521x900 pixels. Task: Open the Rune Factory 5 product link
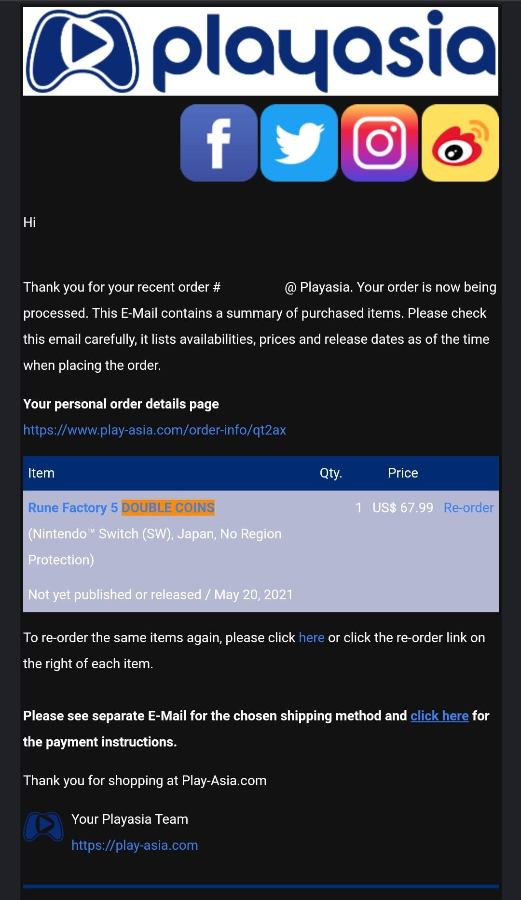click(73, 507)
